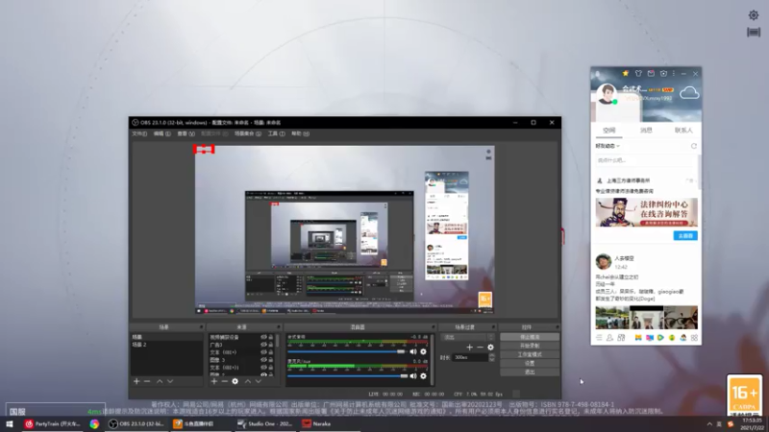Open the QQ skin shirt icon
Viewport: 769px width, 432px height.
[x=638, y=74]
